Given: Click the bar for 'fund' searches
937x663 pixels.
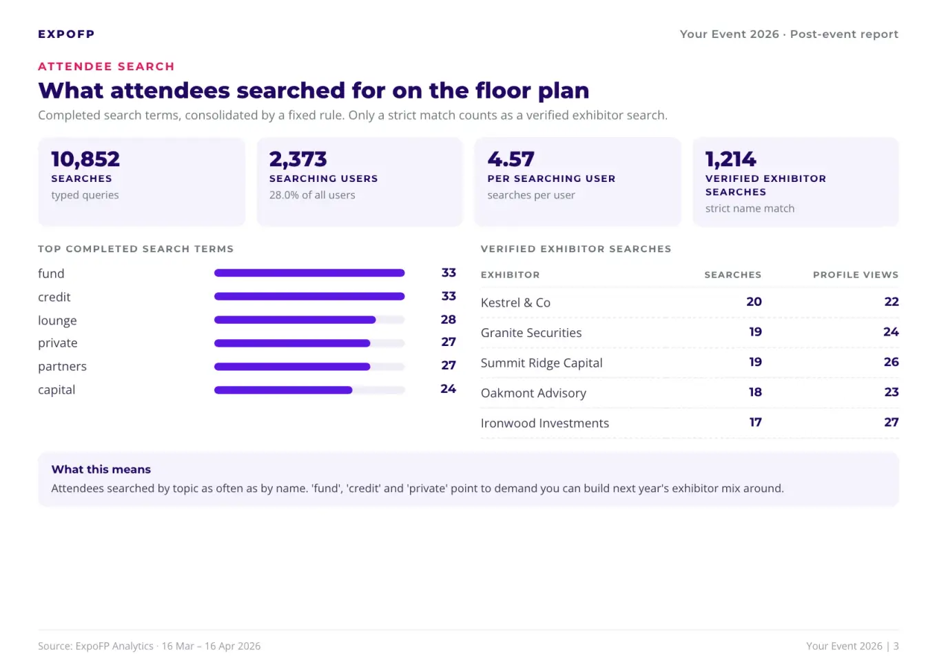Looking at the screenshot, I should [x=309, y=273].
